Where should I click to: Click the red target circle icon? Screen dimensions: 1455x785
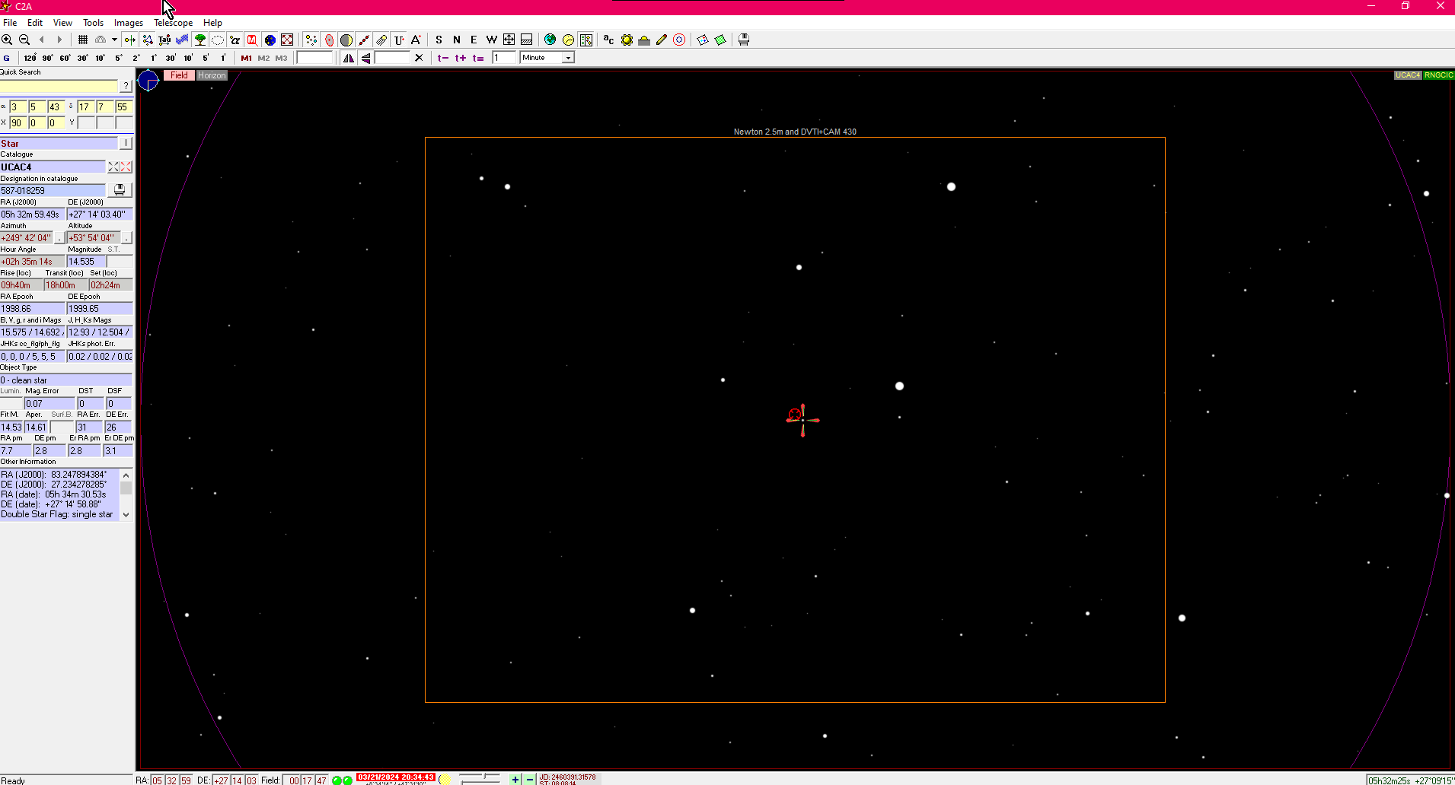679,40
